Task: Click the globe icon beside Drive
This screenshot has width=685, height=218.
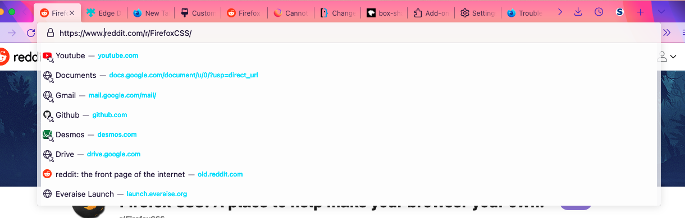Action: coord(48,155)
